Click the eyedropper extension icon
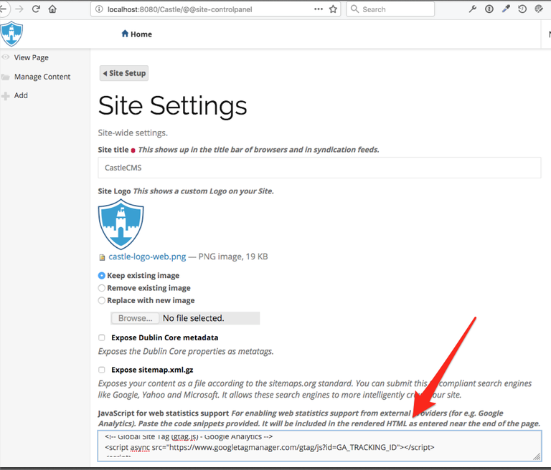 506,9
